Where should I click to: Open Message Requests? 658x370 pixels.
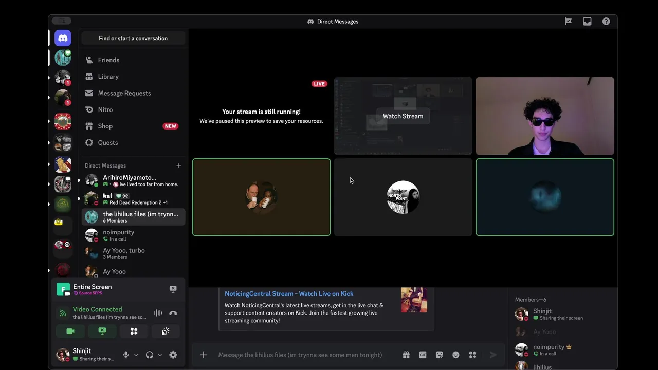[133, 93]
